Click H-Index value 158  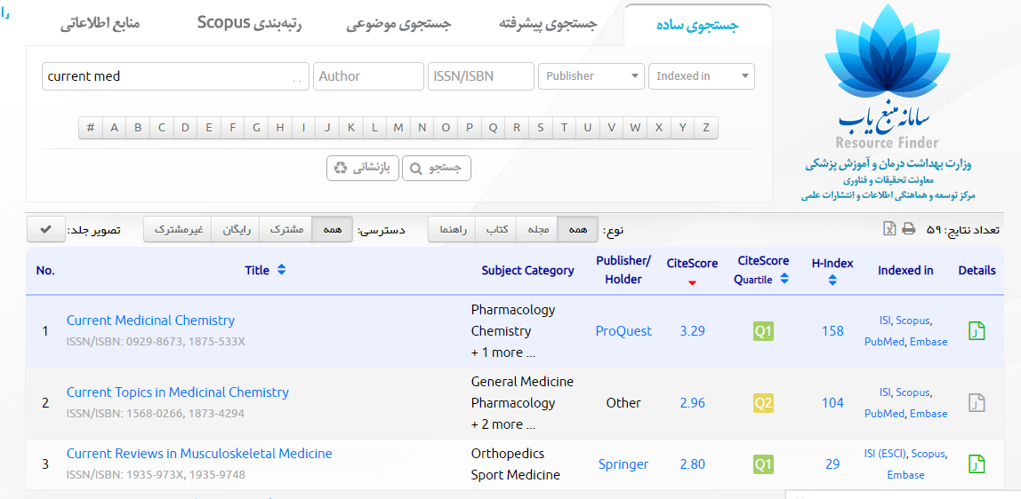pyautogui.click(x=832, y=331)
